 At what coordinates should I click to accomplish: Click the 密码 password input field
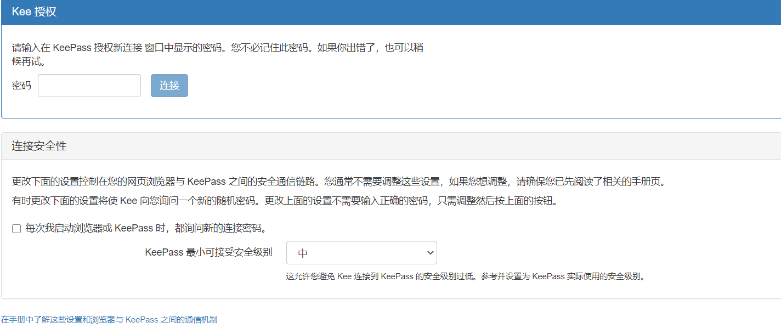[89, 86]
